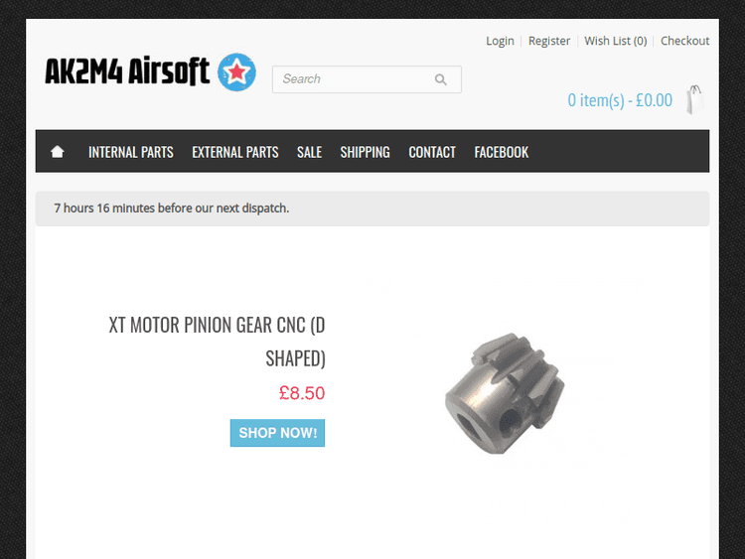Open the Shipping page
Screen dimensions: 745x559
pos(365,152)
